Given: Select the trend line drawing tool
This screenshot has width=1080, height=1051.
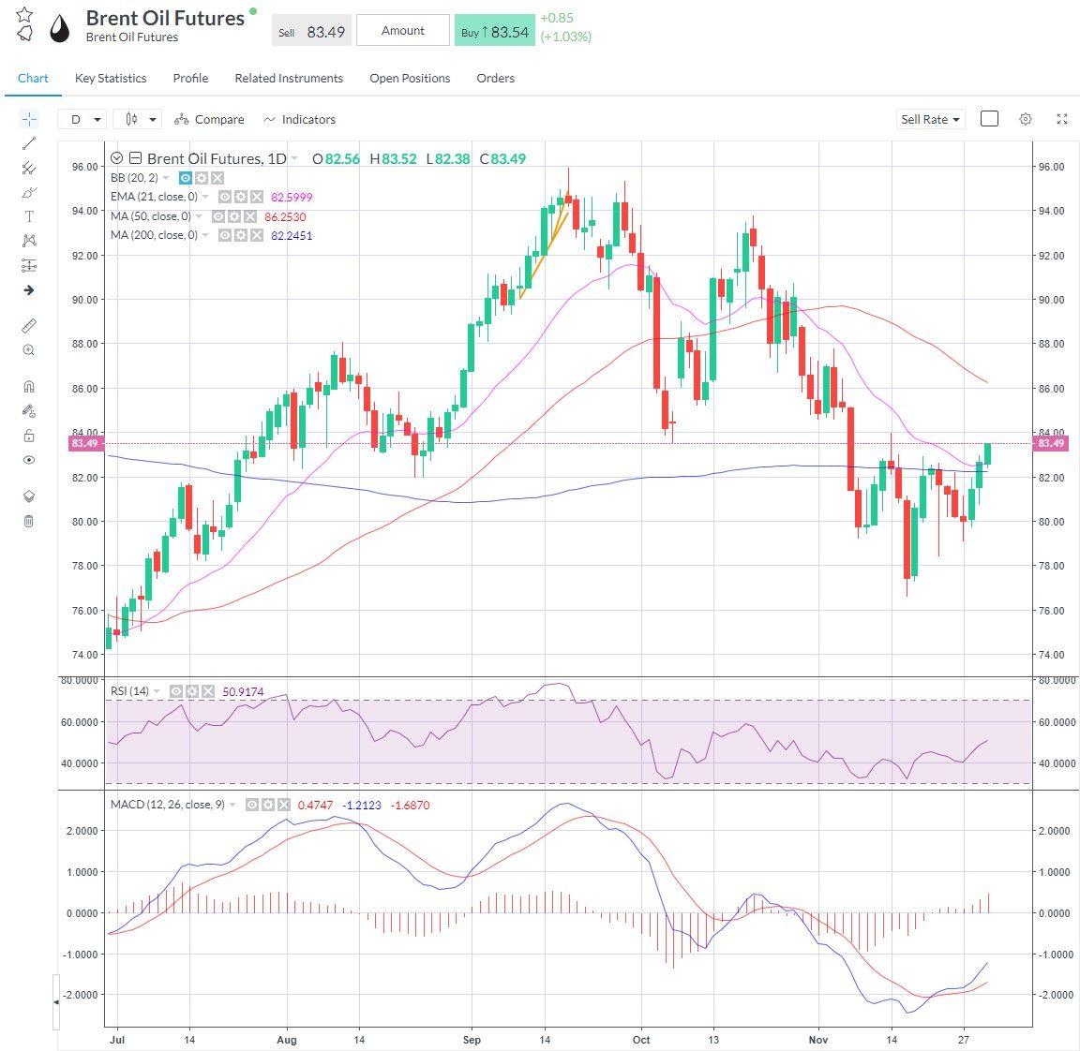Looking at the screenshot, I should [x=29, y=142].
